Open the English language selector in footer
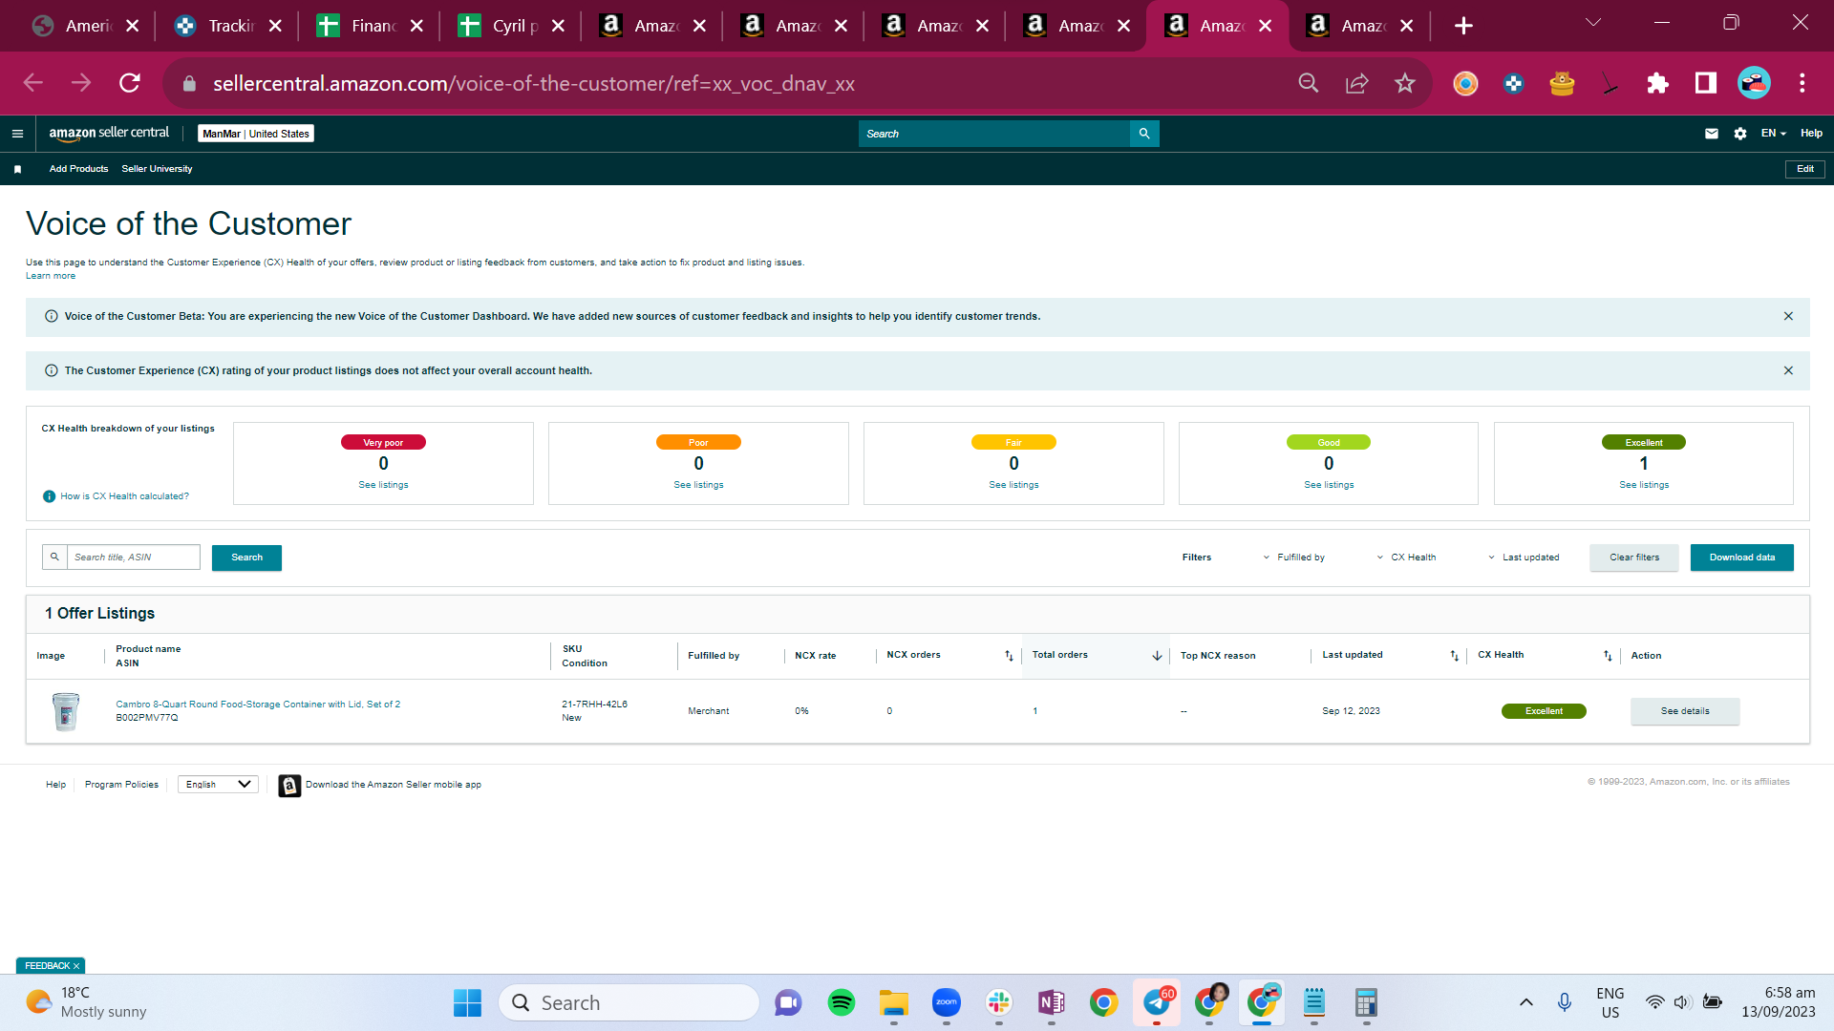The width and height of the screenshot is (1834, 1031). (x=218, y=785)
